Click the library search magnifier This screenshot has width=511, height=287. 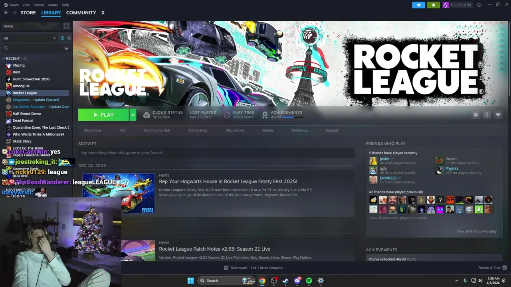(6, 48)
